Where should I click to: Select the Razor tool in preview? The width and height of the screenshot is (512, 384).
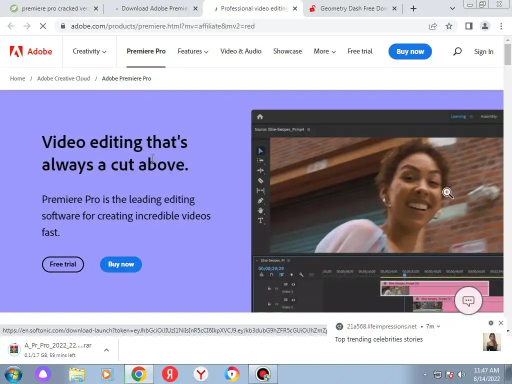(260, 180)
